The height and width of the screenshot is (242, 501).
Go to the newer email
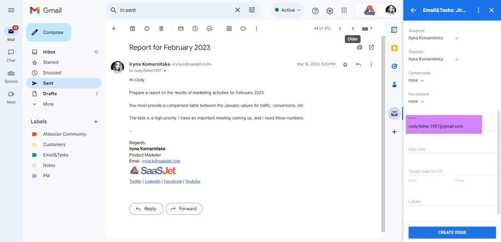pyautogui.click(x=340, y=29)
